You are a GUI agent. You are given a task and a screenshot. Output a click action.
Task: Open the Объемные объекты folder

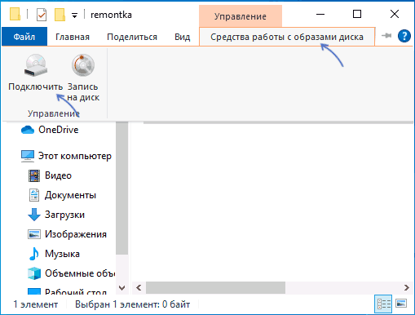click(80, 273)
